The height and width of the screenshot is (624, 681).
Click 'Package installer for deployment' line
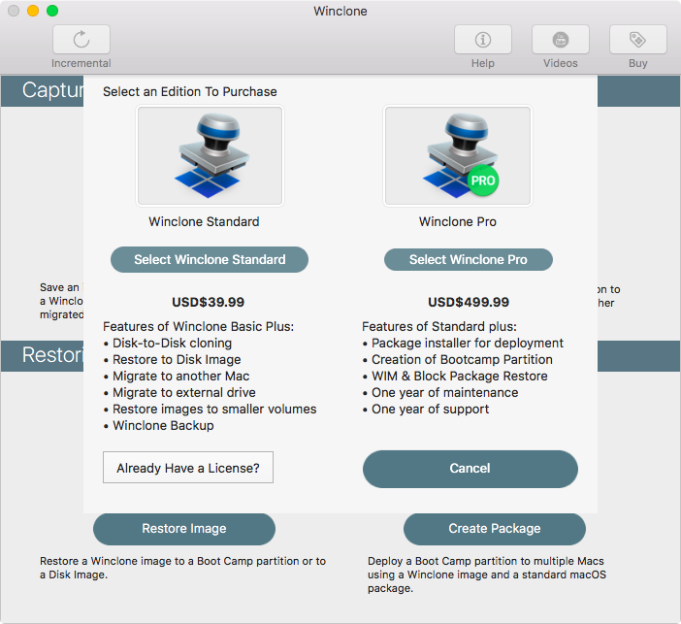[468, 344]
